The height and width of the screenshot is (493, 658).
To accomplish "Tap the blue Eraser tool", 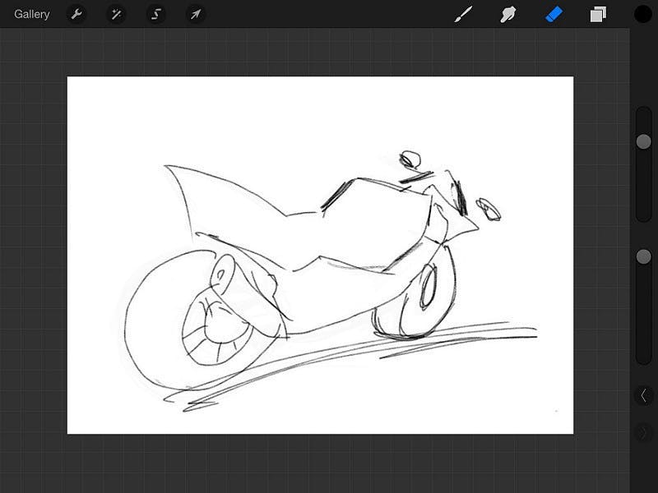I will click(x=554, y=14).
